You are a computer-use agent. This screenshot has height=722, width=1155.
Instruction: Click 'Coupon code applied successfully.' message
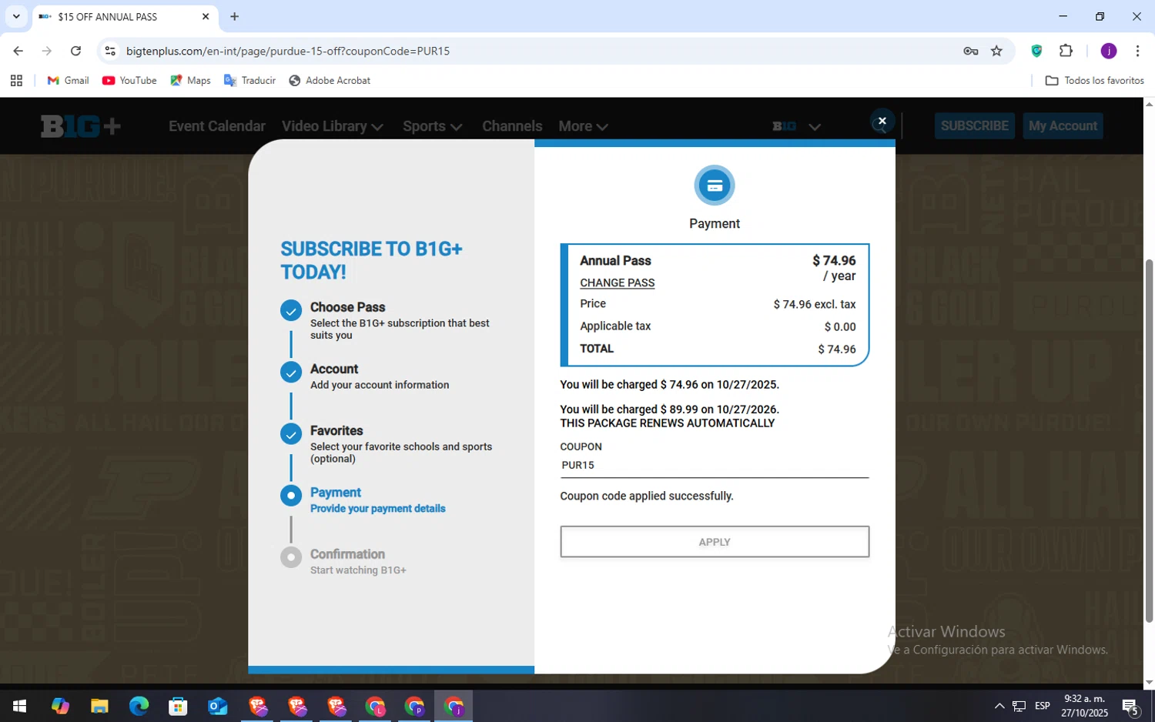click(x=647, y=496)
